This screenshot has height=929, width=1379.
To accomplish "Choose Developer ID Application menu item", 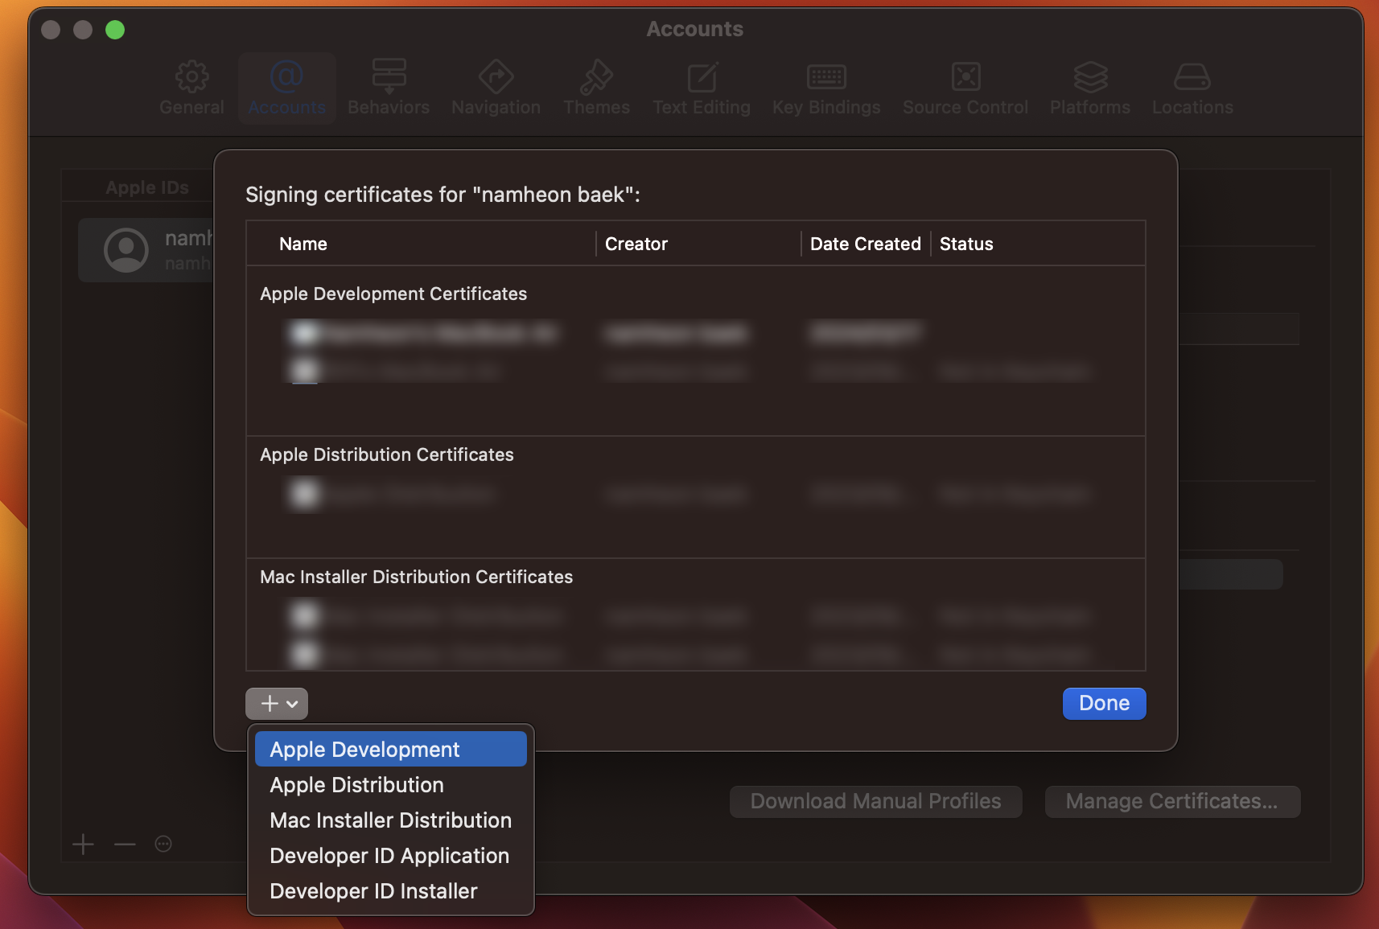I will point(391,855).
